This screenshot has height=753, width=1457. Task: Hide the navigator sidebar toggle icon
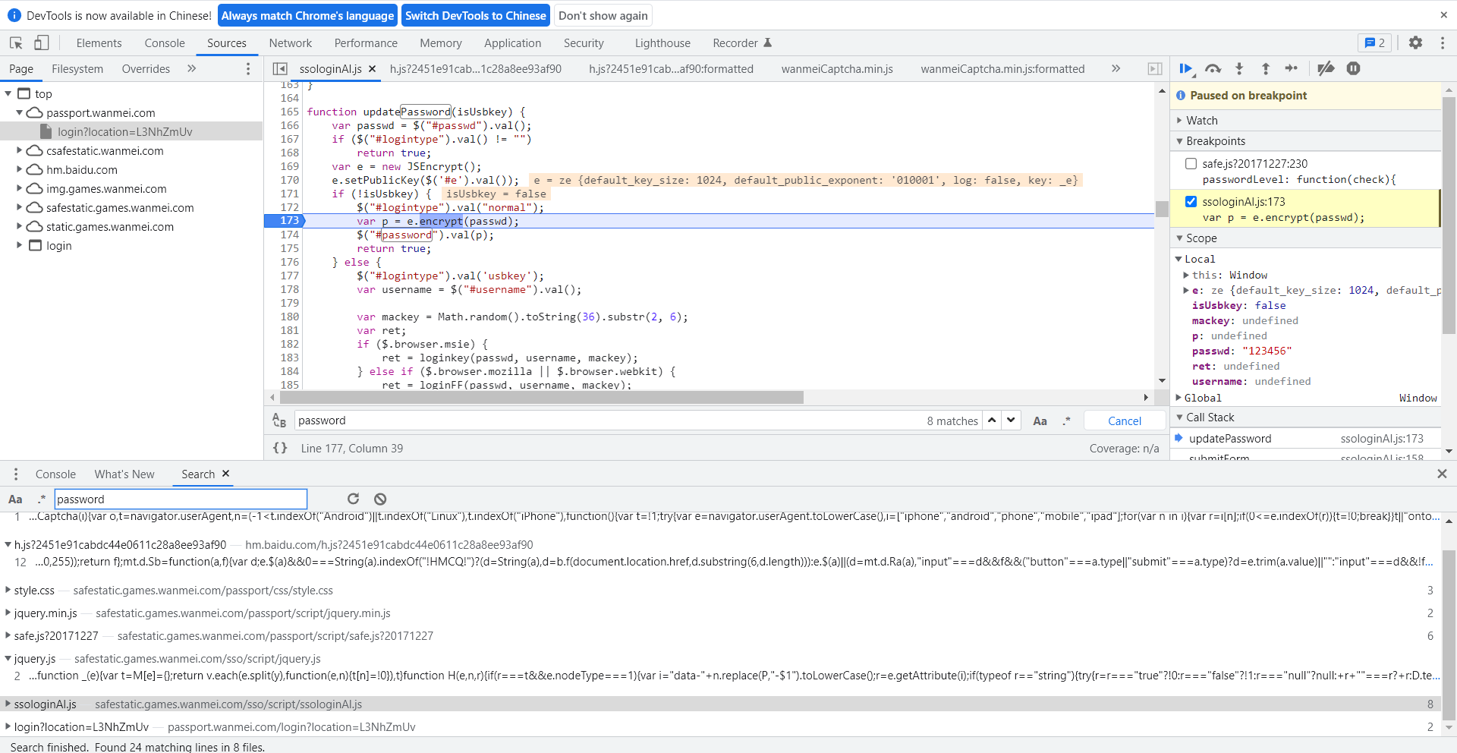click(280, 69)
